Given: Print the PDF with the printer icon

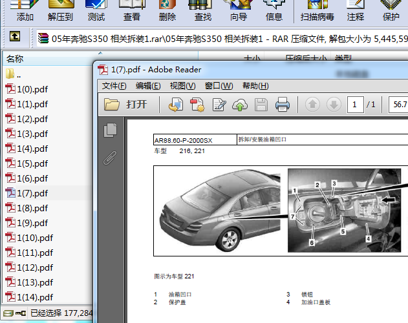Looking at the screenshot, I should coord(283,105).
